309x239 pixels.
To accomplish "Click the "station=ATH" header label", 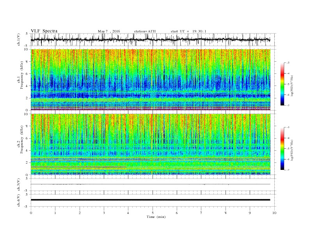I will [145, 31].
